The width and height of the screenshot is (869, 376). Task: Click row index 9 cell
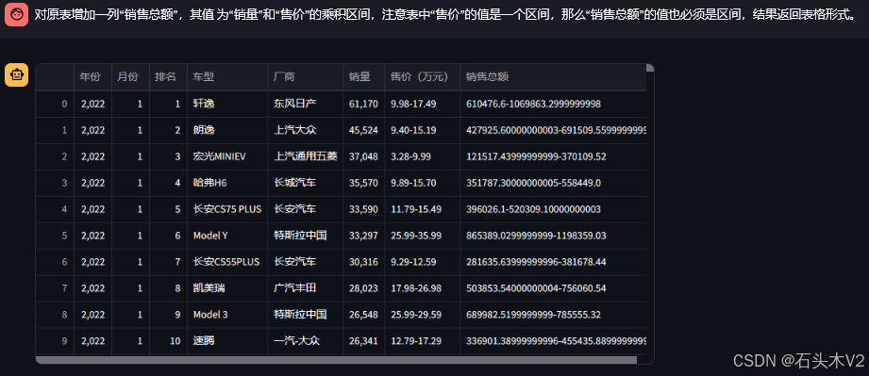(x=55, y=340)
